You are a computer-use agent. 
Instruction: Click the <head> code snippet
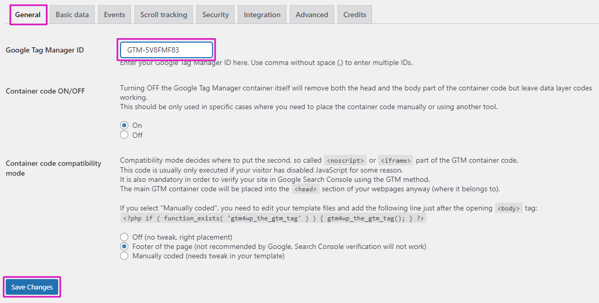point(305,189)
